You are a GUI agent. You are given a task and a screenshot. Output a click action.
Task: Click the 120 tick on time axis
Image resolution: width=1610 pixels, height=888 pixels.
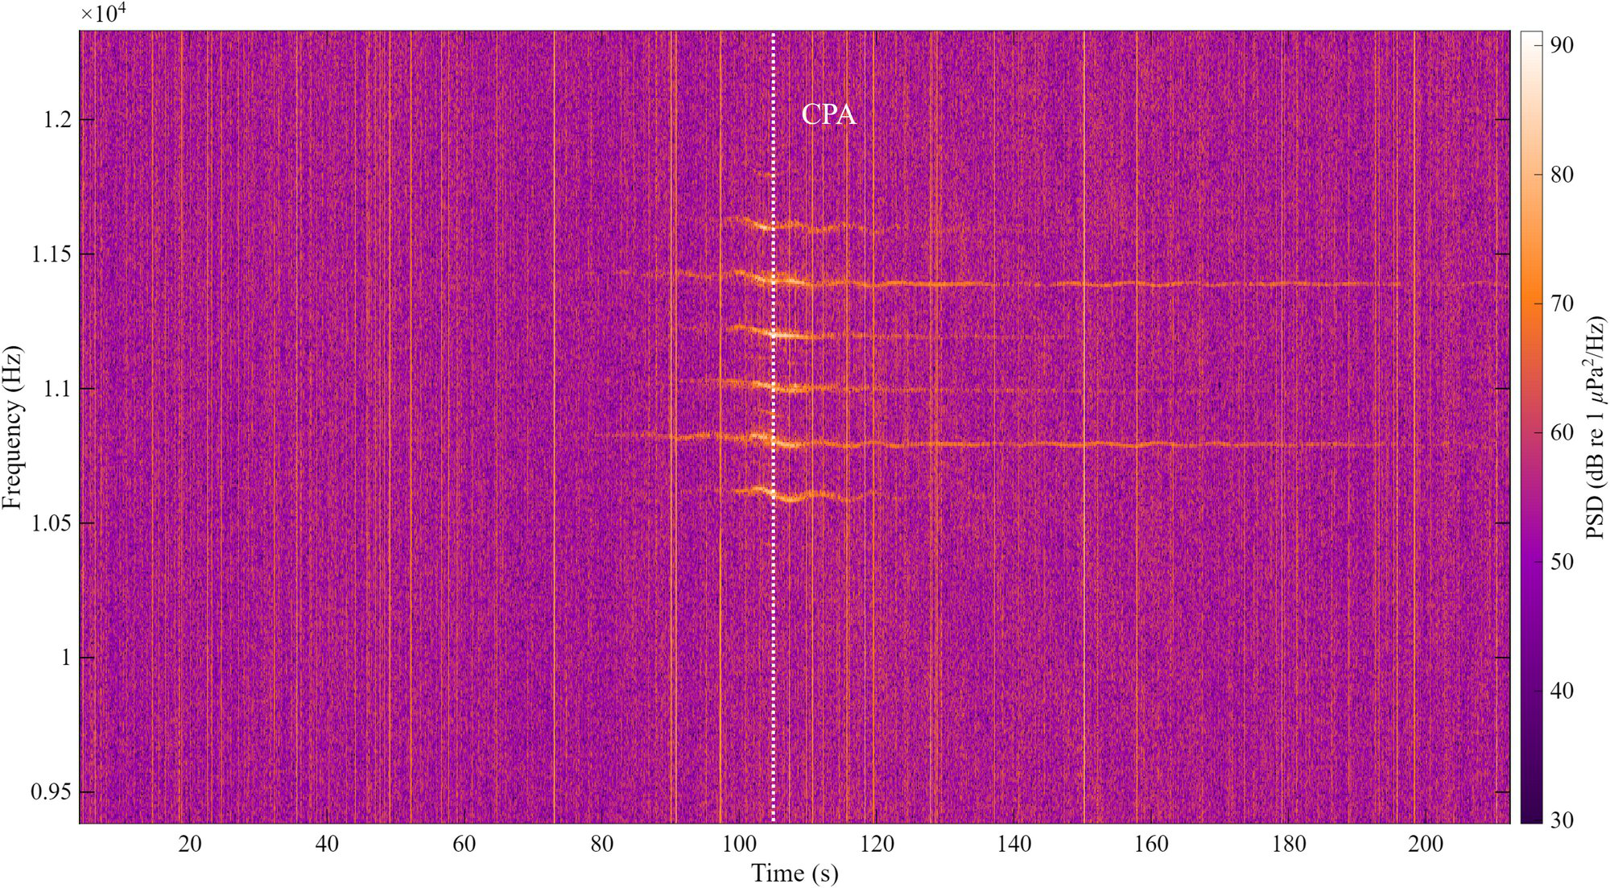point(877,844)
